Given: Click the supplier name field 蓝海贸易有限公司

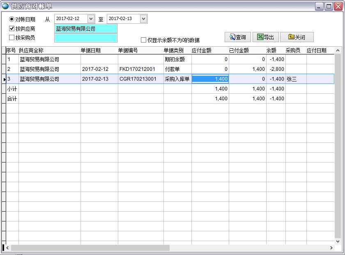Looking at the screenshot, I should coord(85,29).
